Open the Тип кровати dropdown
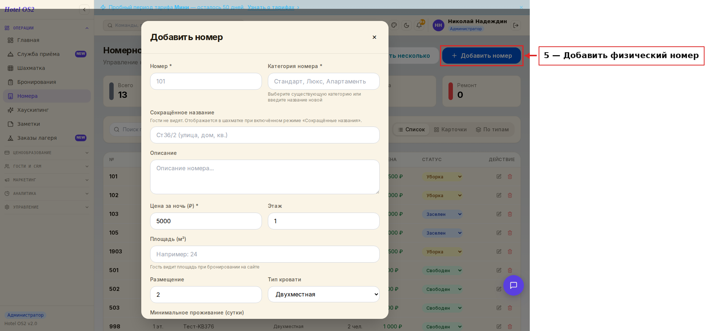The height and width of the screenshot is (331, 713). click(x=324, y=294)
